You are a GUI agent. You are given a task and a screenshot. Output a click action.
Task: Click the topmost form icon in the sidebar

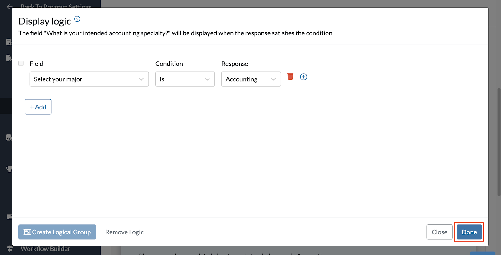(x=8, y=42)
